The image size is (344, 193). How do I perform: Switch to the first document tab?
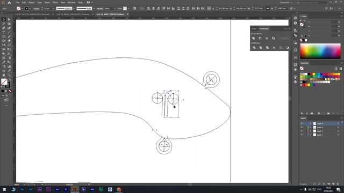point(32,14)
